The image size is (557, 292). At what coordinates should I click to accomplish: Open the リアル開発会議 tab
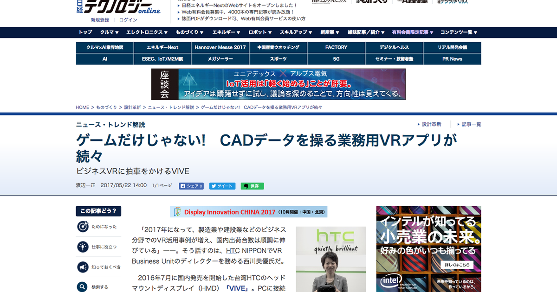(x=452, y=47)
